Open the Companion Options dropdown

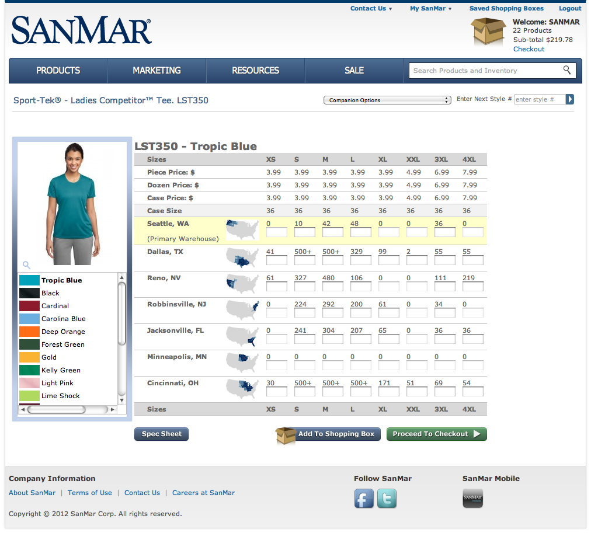click(387, 100)
